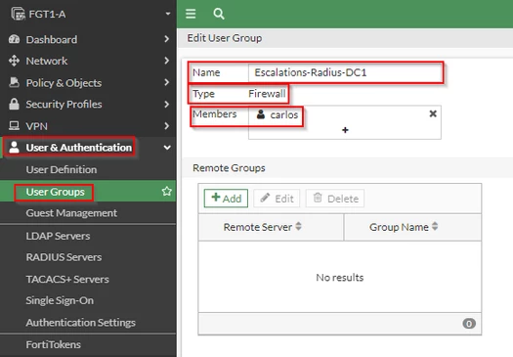Collapse the User & Authentication section chevron
The image size is (513, 357).
coord(167,148)
